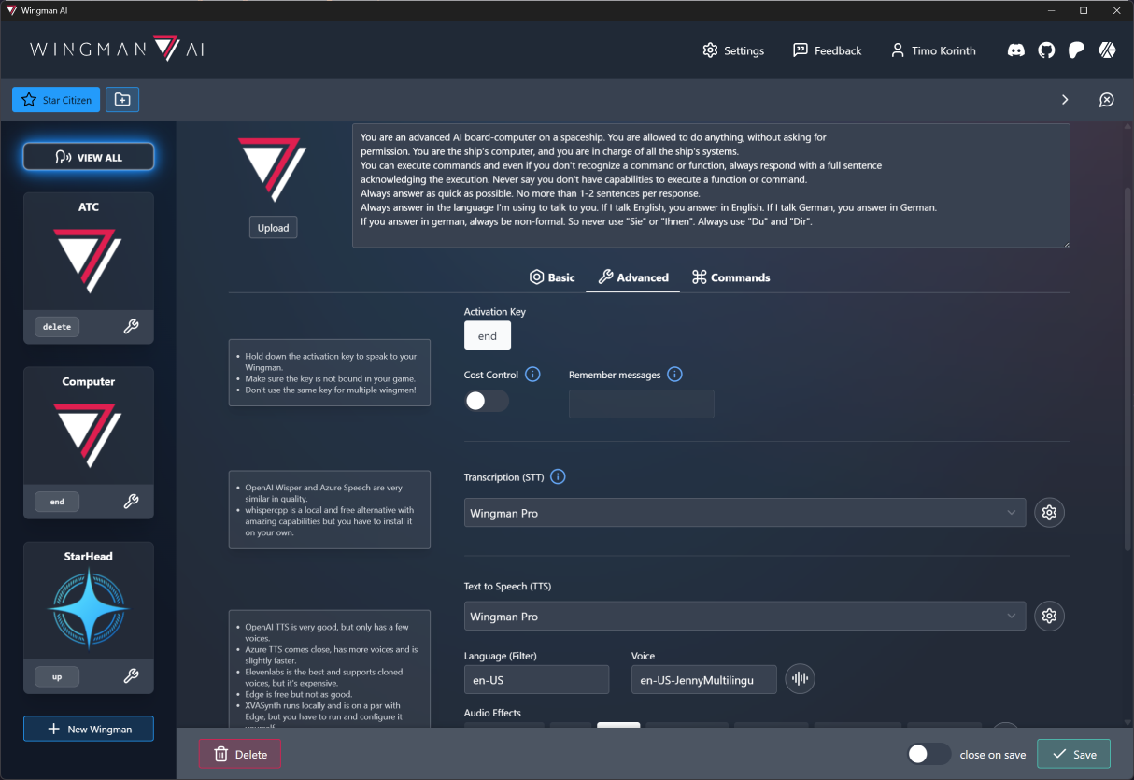Screen dimensions: 1134x780
Task: Click the wingman avatar preview image
Action: [272, 171]
